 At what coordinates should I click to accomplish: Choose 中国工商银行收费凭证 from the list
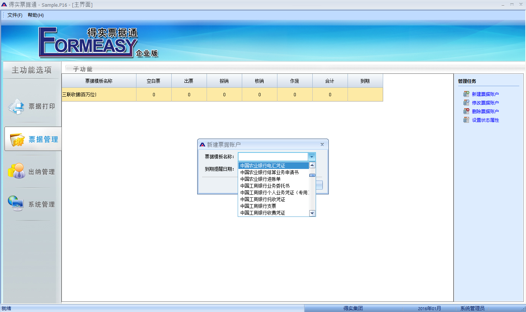(x=274, y=213)
